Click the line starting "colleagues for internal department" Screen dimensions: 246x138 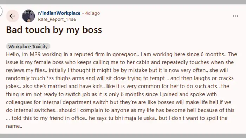(119, 102)
